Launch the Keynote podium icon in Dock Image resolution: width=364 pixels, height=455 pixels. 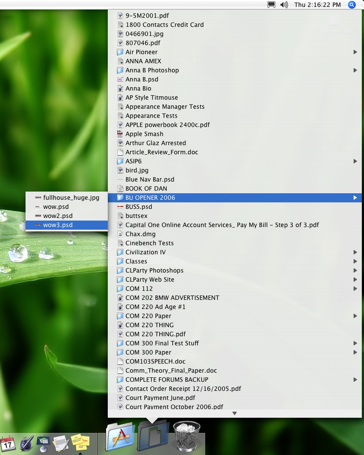coord(43,443)
